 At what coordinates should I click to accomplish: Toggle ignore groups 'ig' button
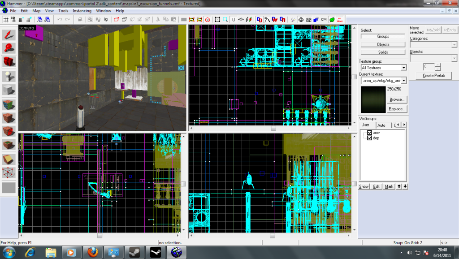(x=106, y=20)
